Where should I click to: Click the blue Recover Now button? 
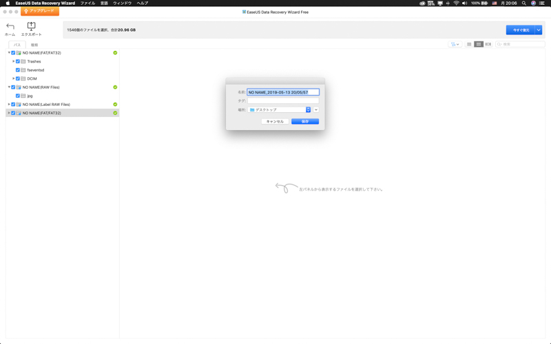pos(521,30)
